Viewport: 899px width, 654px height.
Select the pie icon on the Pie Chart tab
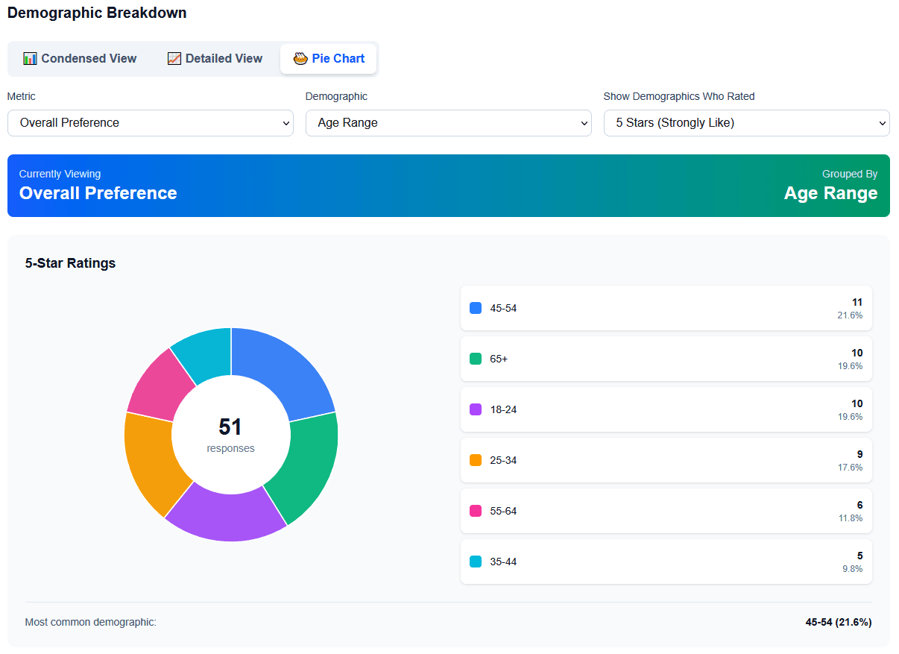300,58
